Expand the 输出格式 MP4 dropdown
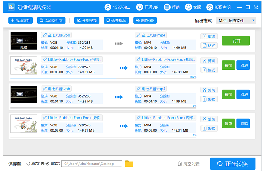Screen dimensions: 262x171 pyautogui.click(x=236, y=21)
